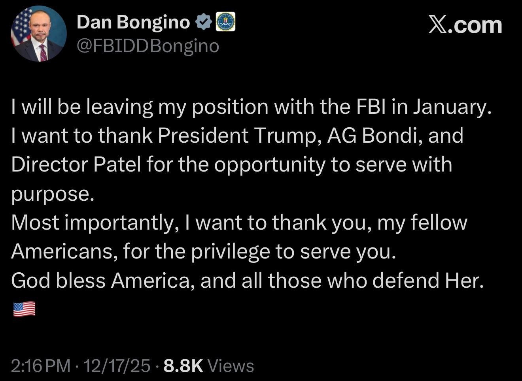Click the words Director Patel

[76, 164]
